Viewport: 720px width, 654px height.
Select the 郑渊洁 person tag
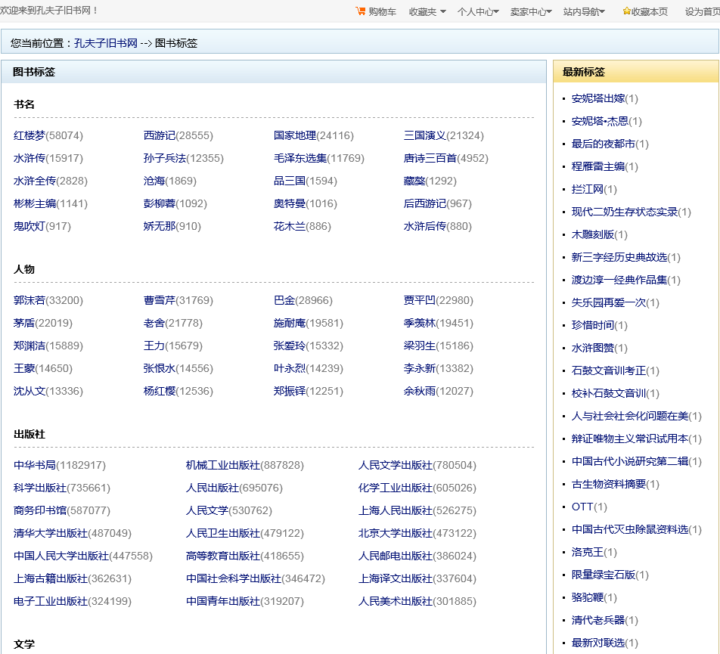[29, 346]
